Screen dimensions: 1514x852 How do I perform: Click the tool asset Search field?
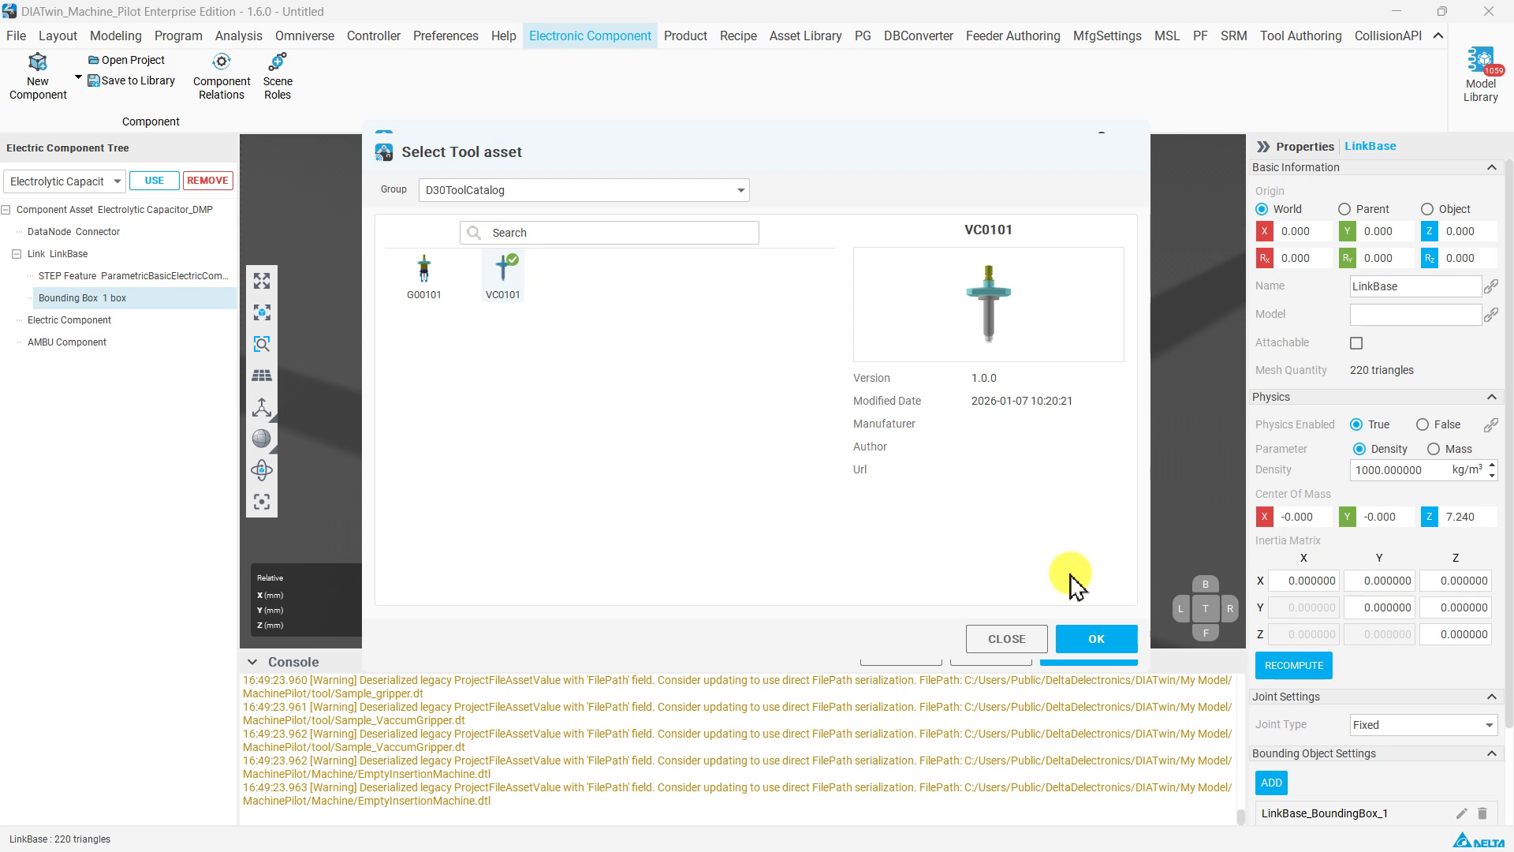pos(610,233)
